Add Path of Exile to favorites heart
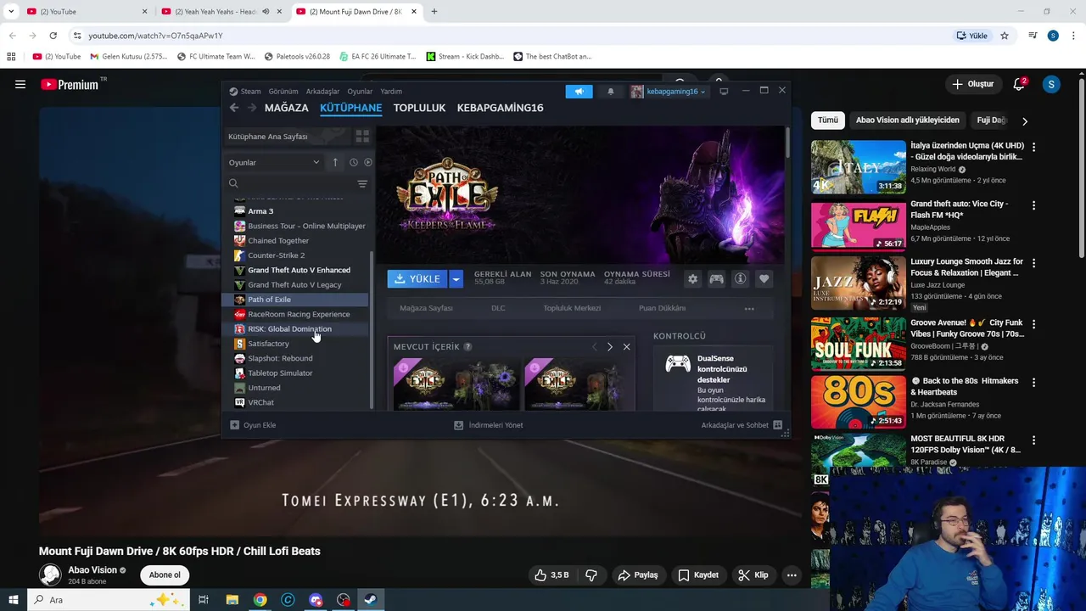The image size is (1086, 611). (764, 279)
